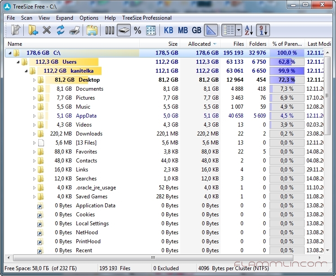Toggle the file count grid icon
The height and width of the screenshot is (276, 336).
click(x=151, y=31)
